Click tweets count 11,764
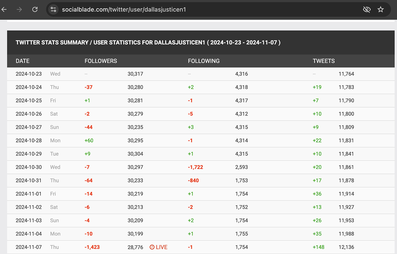Screen dimensions: 397x254 tap(346, 74)
